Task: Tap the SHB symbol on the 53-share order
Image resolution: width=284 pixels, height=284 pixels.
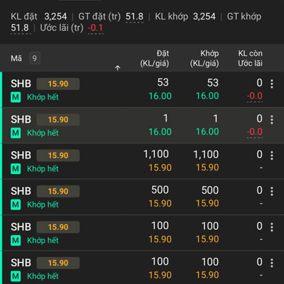Action: 21,84
